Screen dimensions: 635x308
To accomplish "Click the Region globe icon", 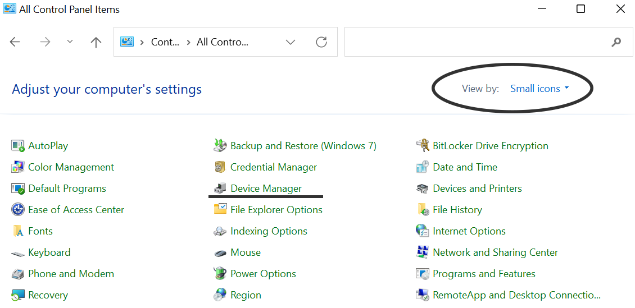I will pos(220,295).
